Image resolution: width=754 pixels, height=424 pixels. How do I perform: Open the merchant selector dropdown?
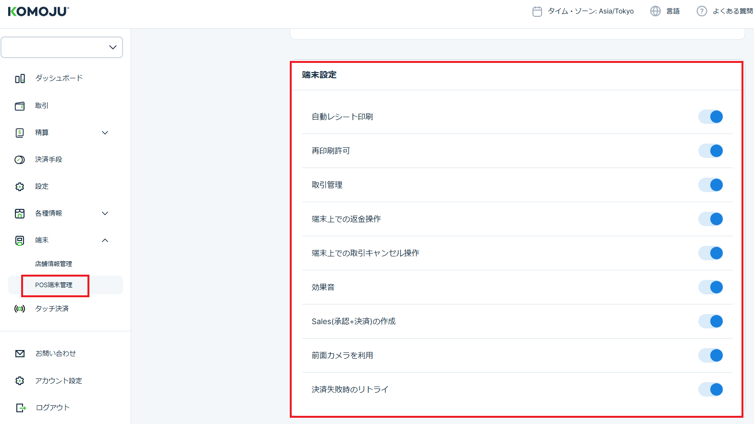[x=62, y=48]
